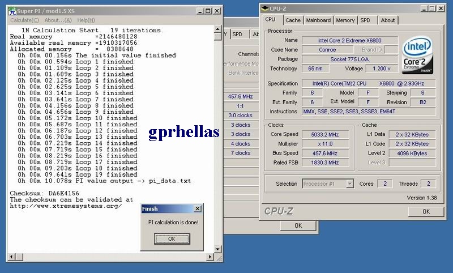Click the Instructions field MMX, SSE, SSE2
453x273 pixels.
[x=369, y=112]
